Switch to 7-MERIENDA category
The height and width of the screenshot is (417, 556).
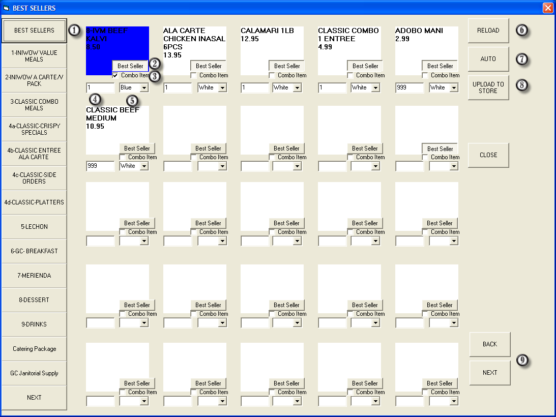click(34, 276)
